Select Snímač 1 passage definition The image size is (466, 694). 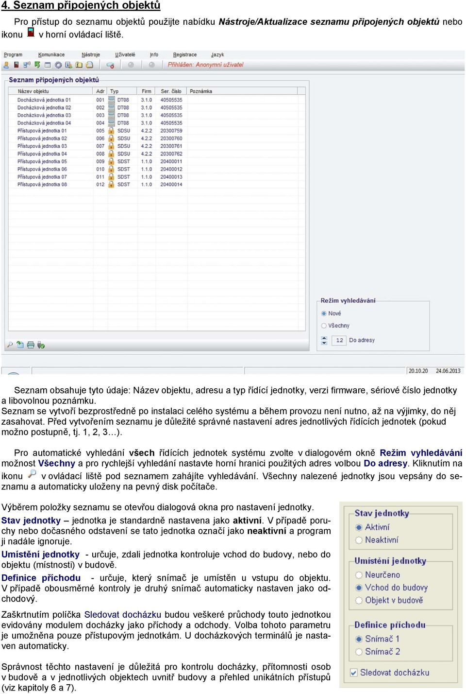pos(359,639)
